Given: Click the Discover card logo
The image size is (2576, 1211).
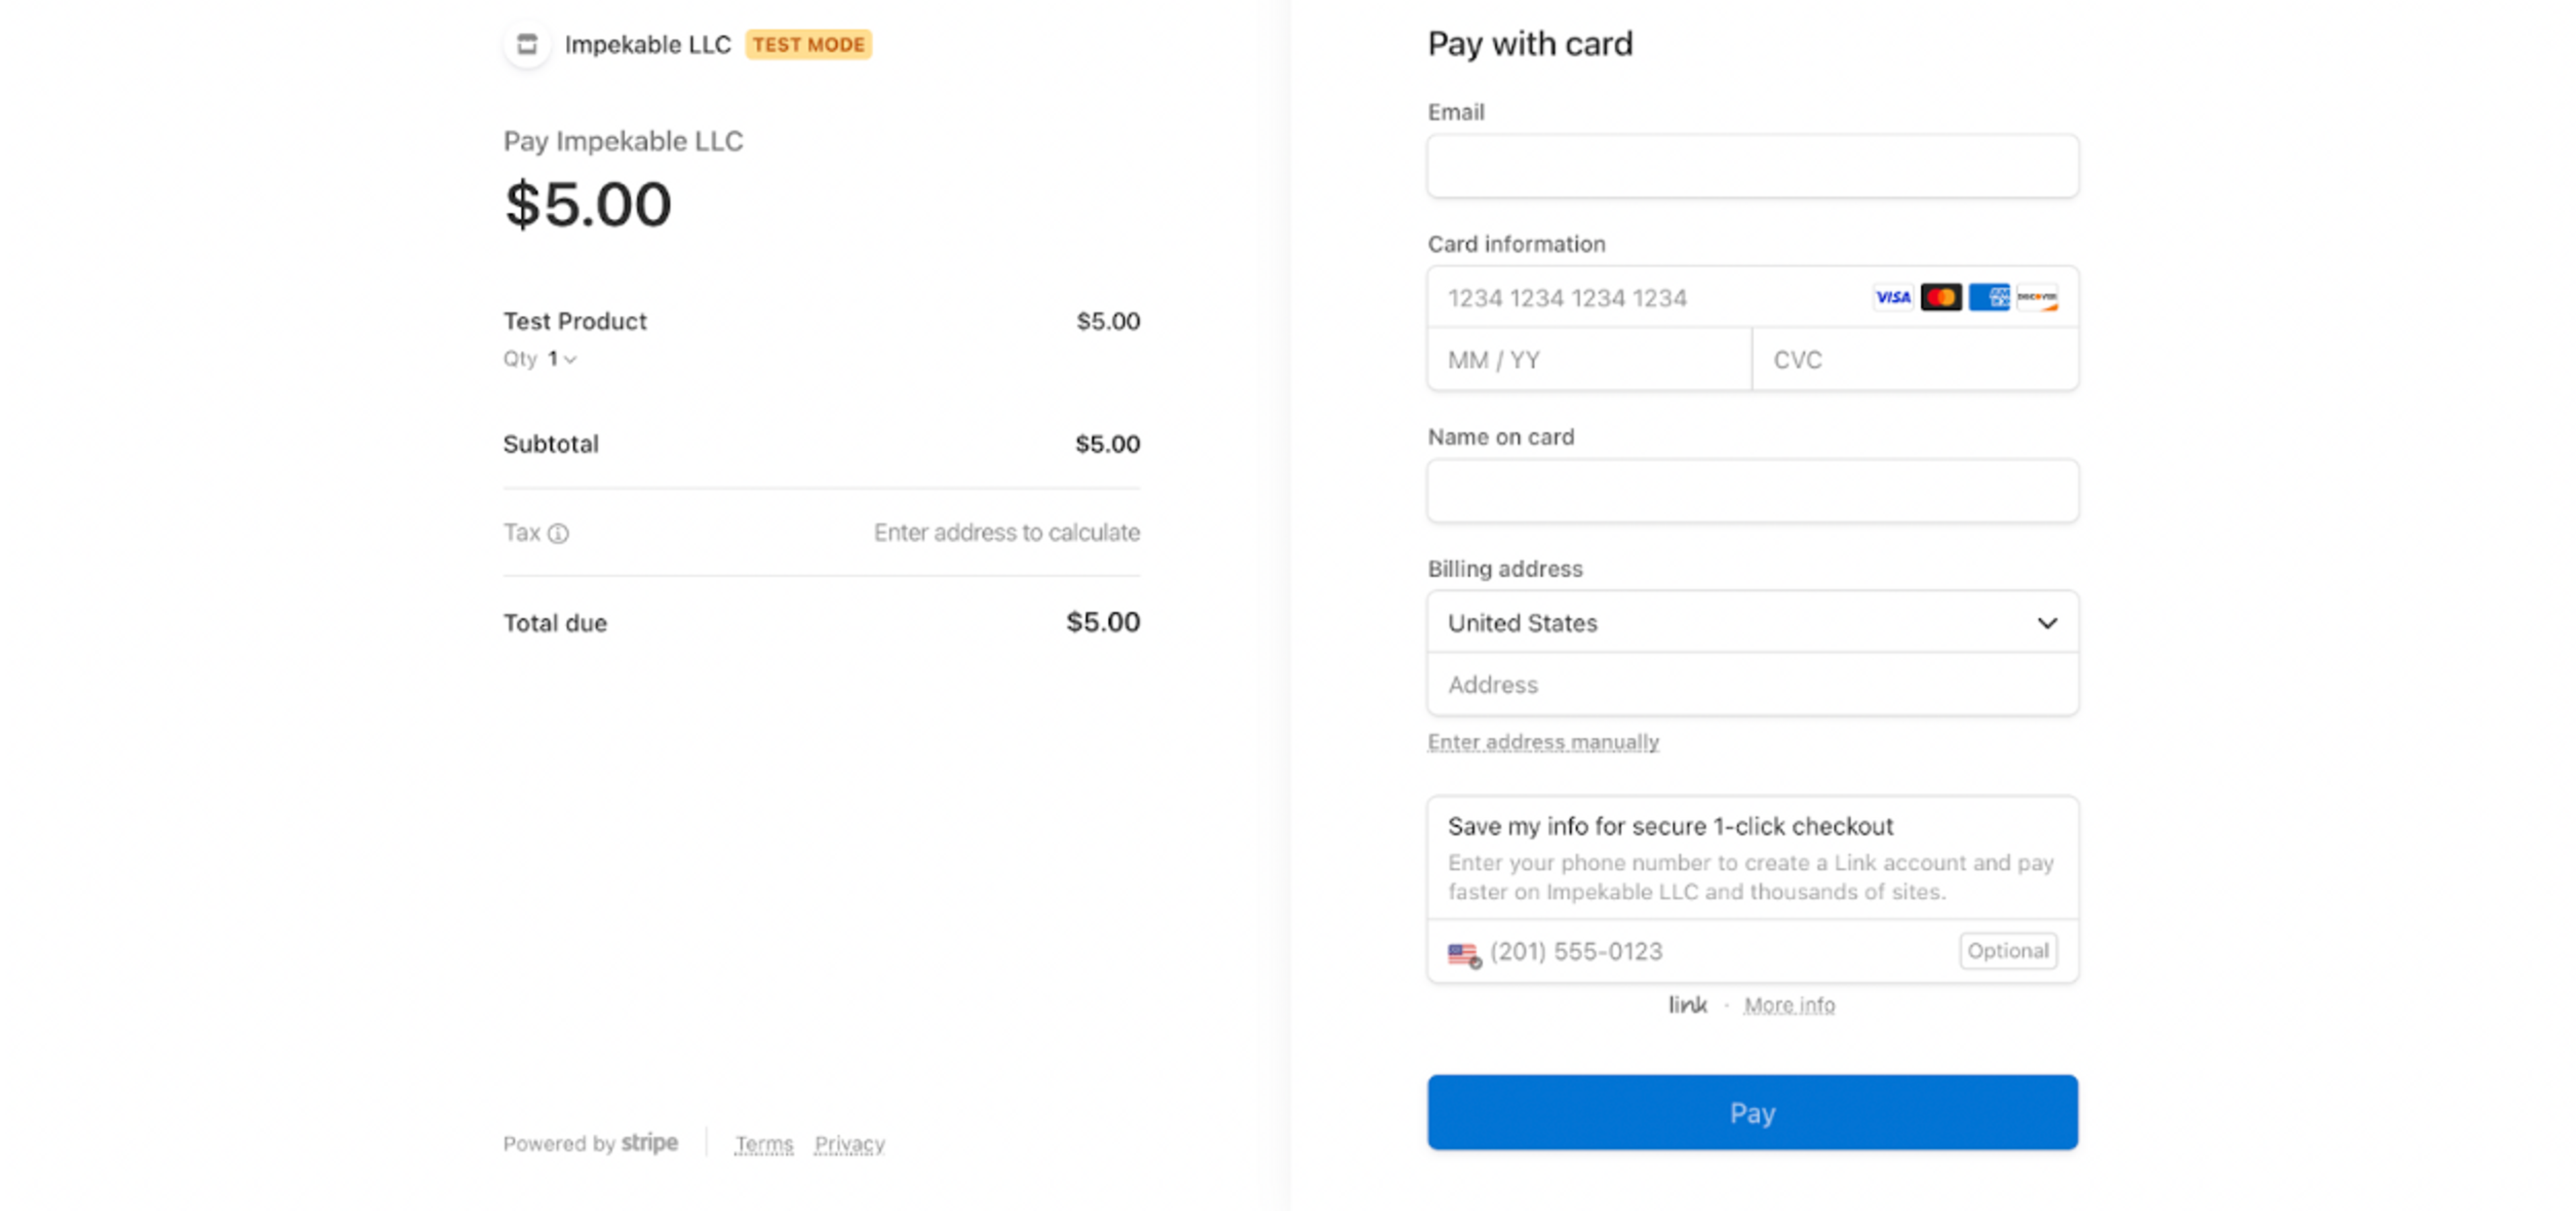Looking at the screenshot, I should click(2037, 298).
